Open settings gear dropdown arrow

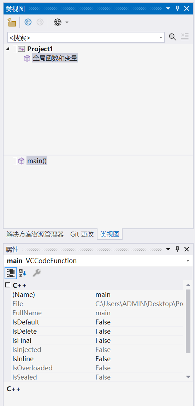tap(67, 22)
